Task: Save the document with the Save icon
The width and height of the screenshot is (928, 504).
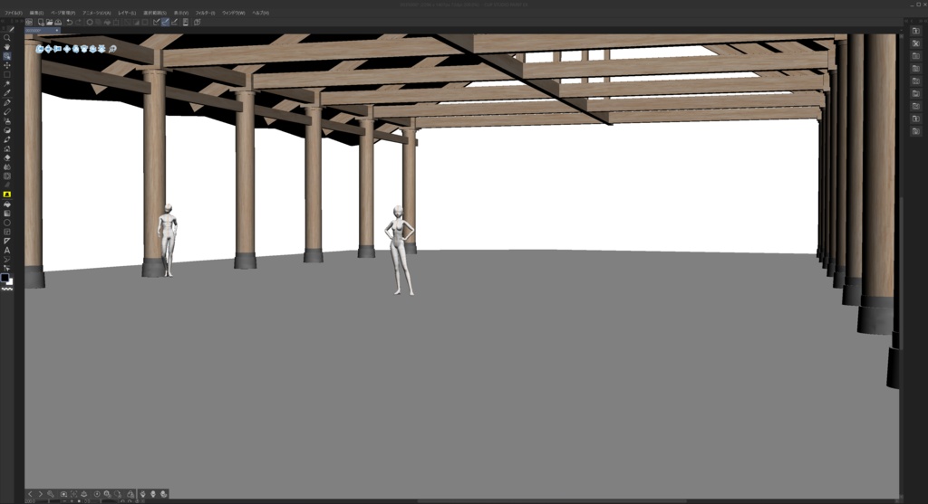Action: 58,23
